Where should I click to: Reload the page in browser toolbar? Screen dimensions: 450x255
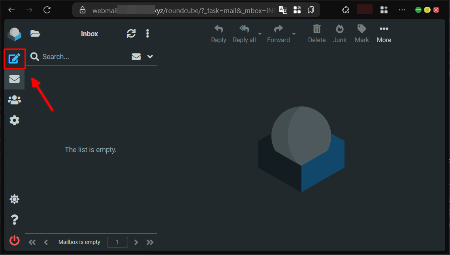(47, 10)
